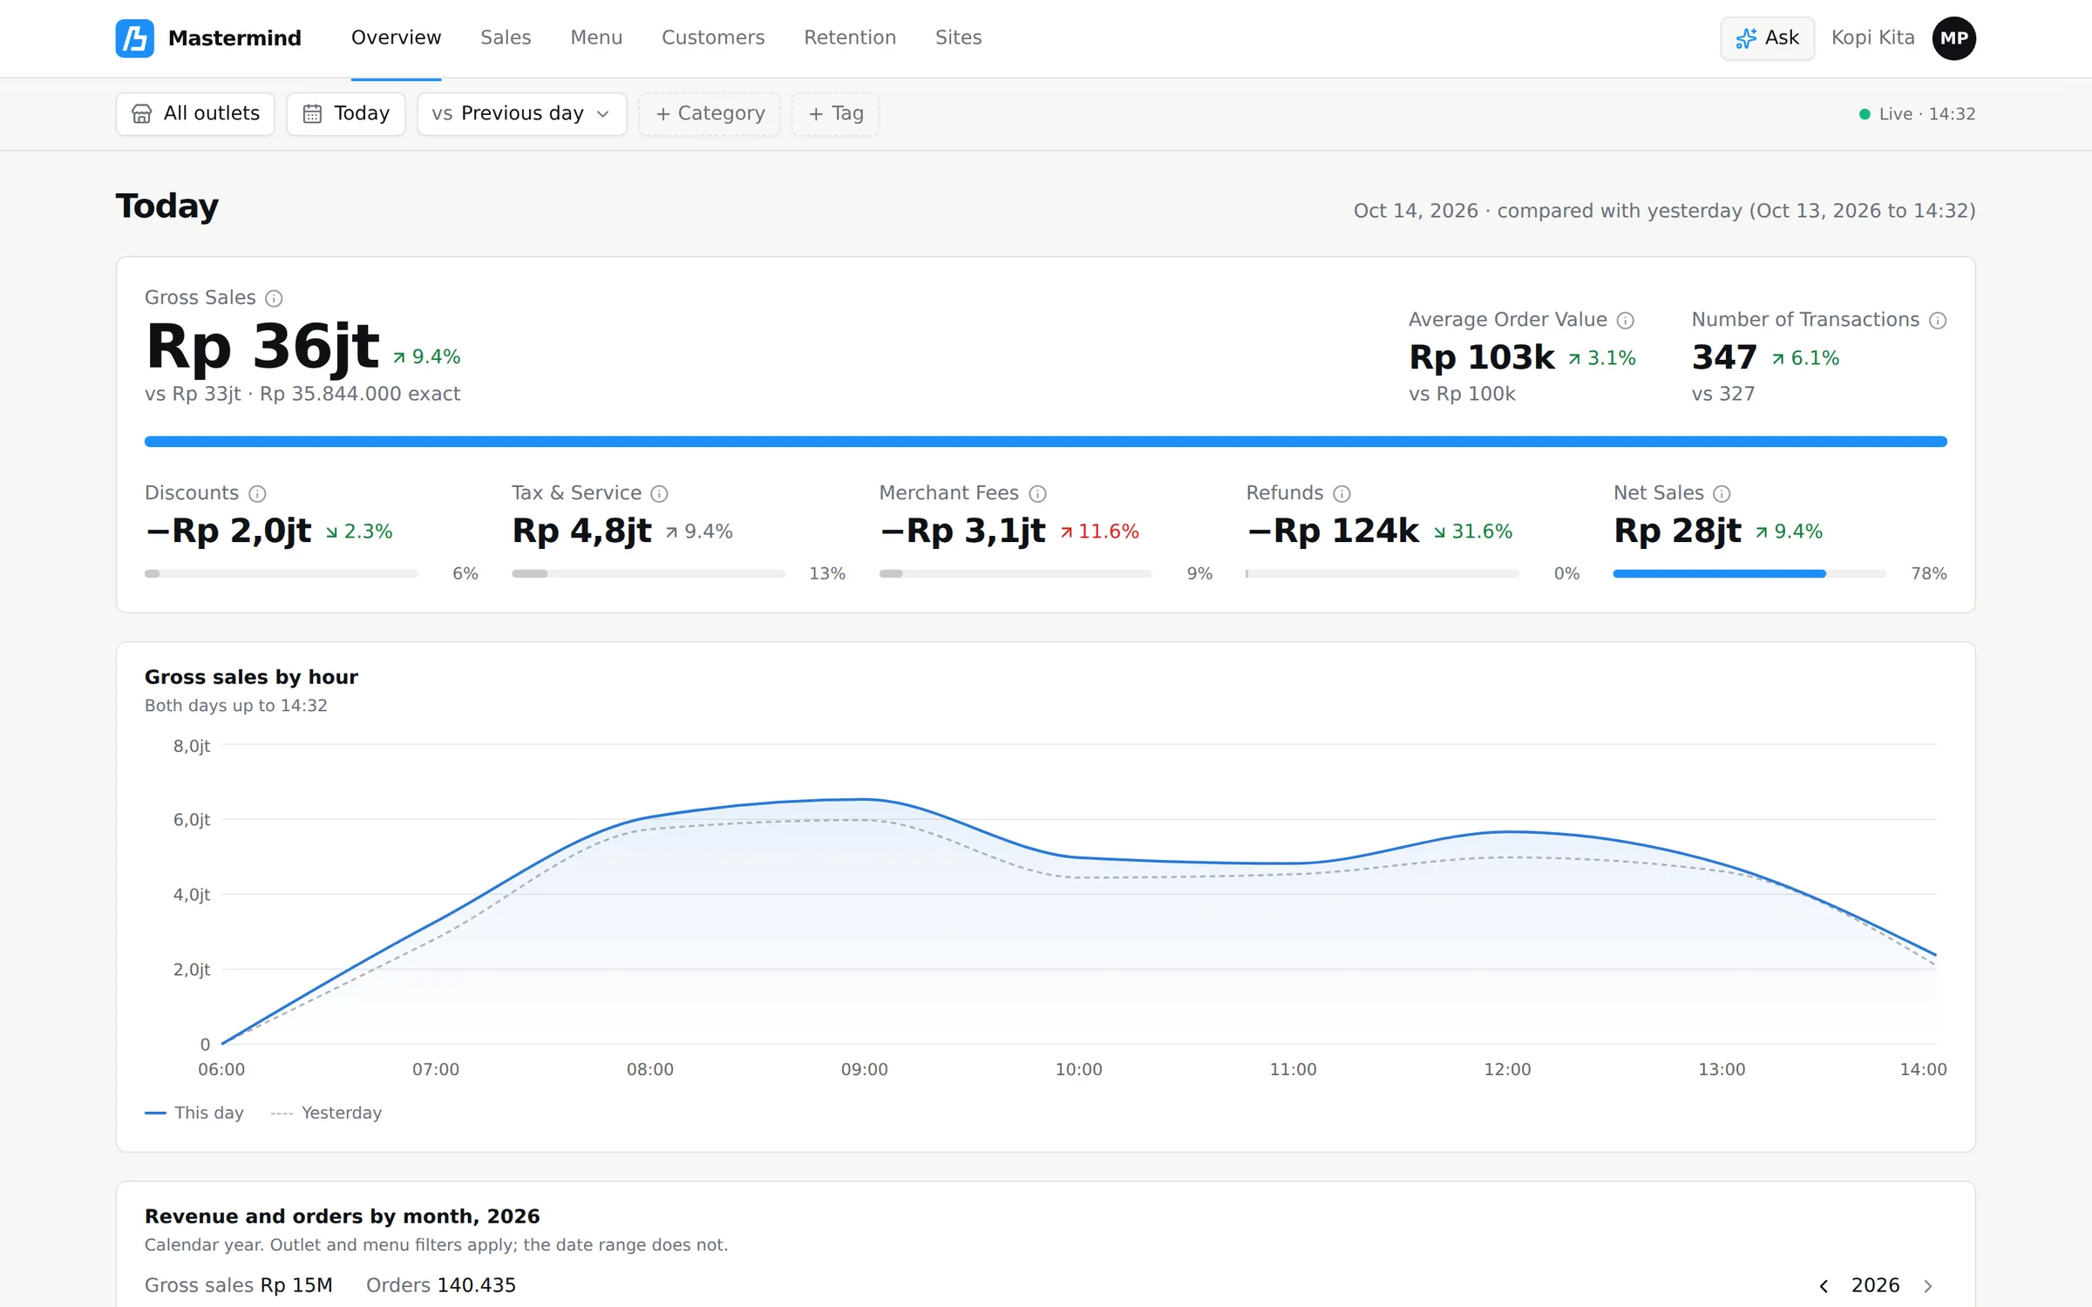Open the Sales tab
Image resolution: width=2092 pixels, height=1307 pixels.
click(506, 38)
